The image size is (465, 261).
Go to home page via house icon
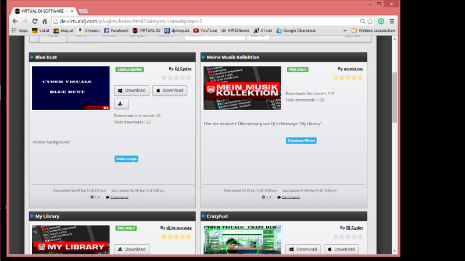pos(45,21)
